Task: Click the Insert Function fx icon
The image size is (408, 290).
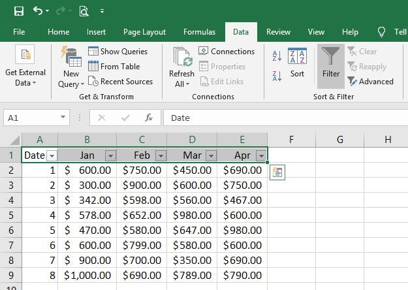Action: pos(149,118)
